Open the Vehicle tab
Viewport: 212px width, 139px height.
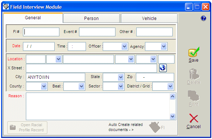149,18
